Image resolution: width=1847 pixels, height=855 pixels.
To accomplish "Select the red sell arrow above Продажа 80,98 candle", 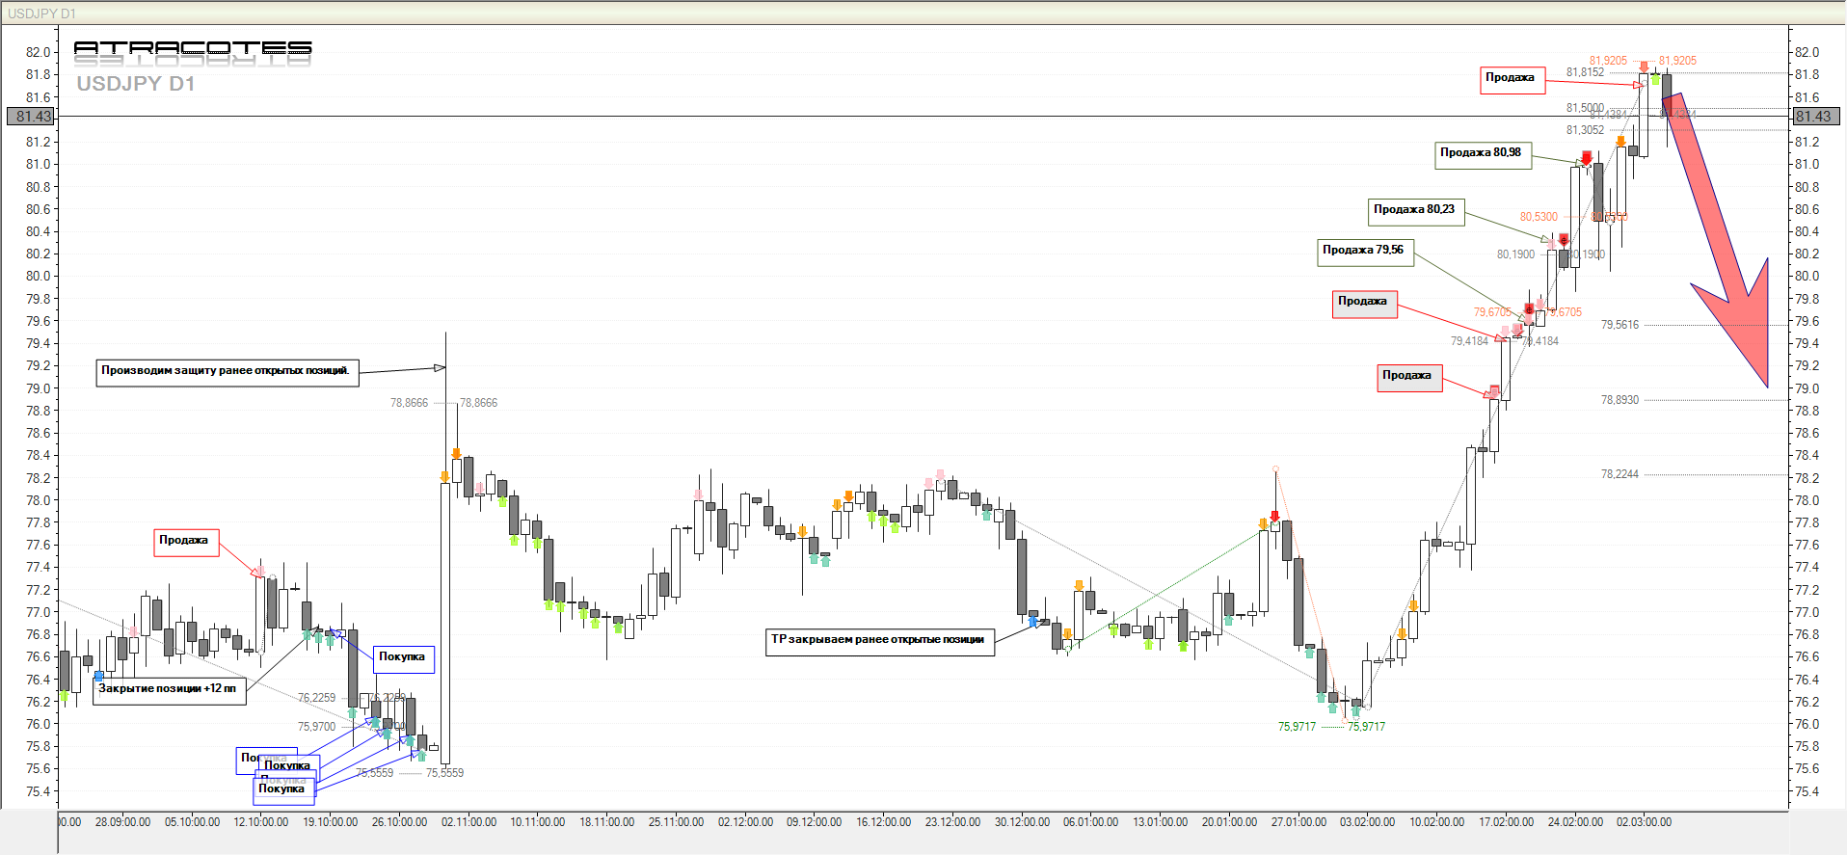I will click(x=1587, y=157).
